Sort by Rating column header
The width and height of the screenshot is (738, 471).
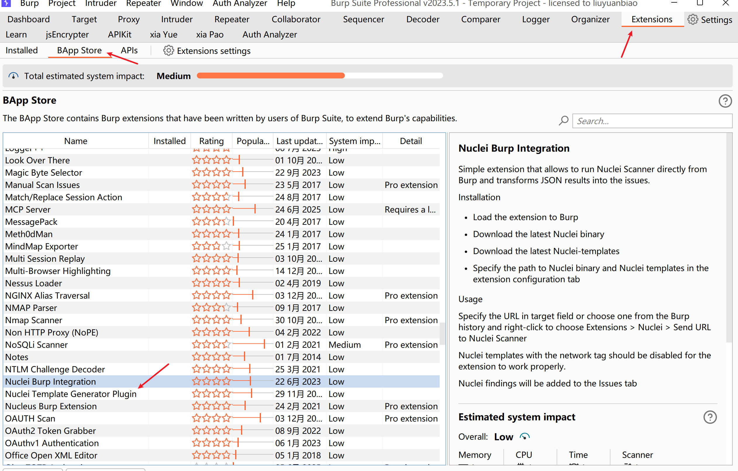point(211,141)
